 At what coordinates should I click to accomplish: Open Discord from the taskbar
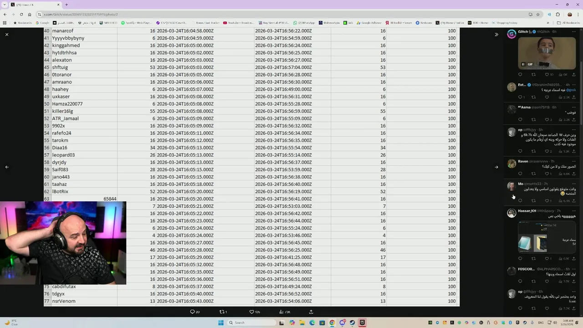pyautogui.click(x=342, y=323)
